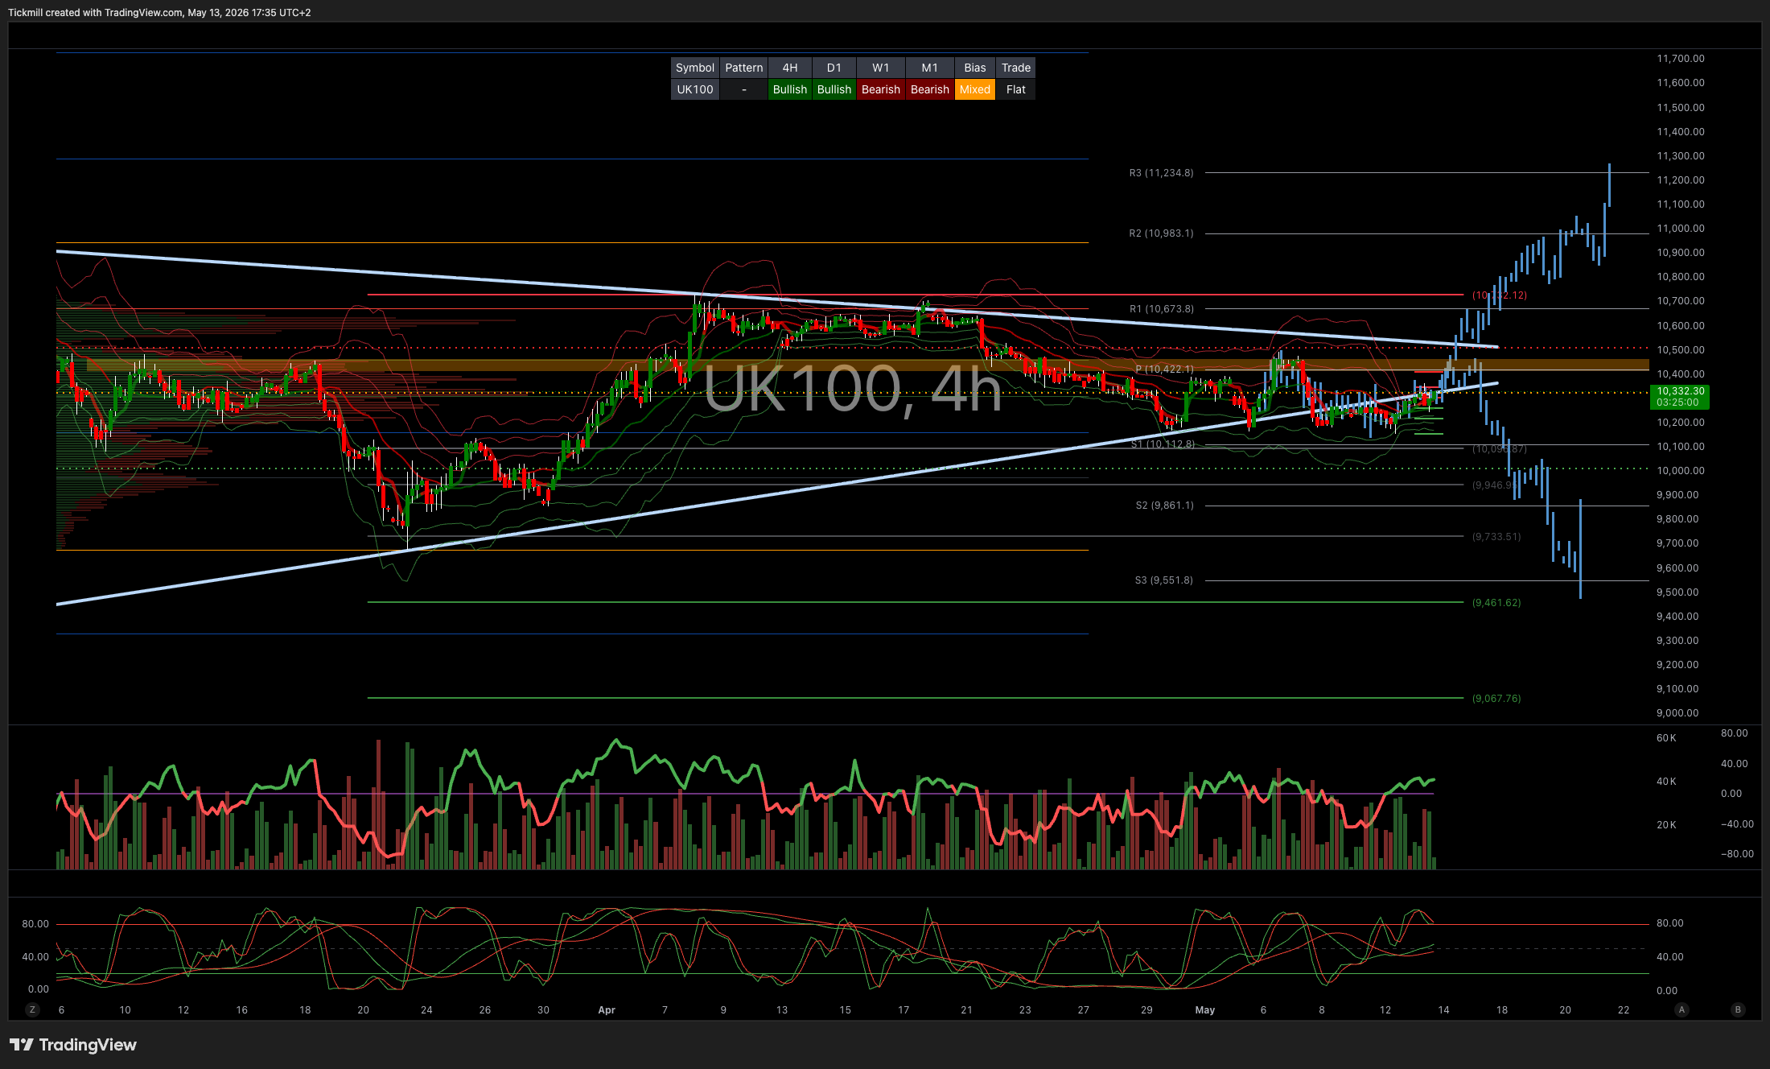Open the TradingView logo link
The height and width of the screenshot is (1069, 1770).
click(x=73, y=1045)
